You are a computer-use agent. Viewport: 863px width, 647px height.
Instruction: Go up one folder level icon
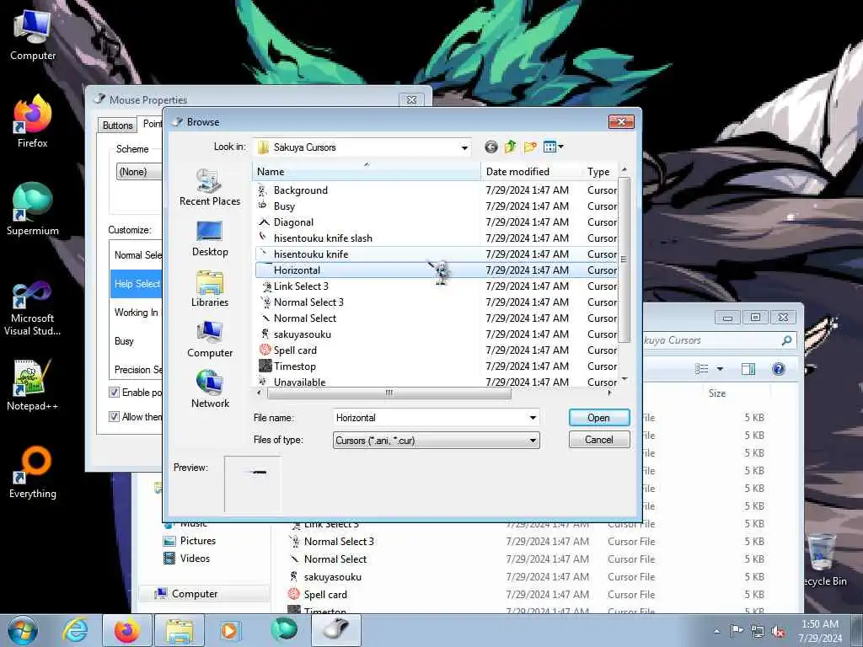[x=510, y=147]
